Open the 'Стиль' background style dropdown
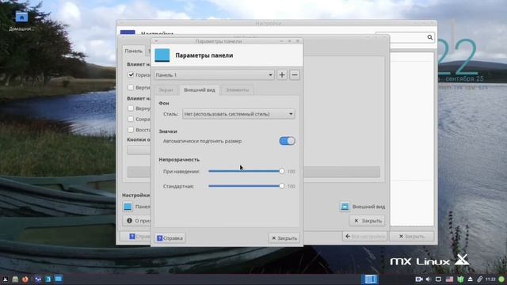The height and width of the screenshot is (285, 507). (238, 114)
